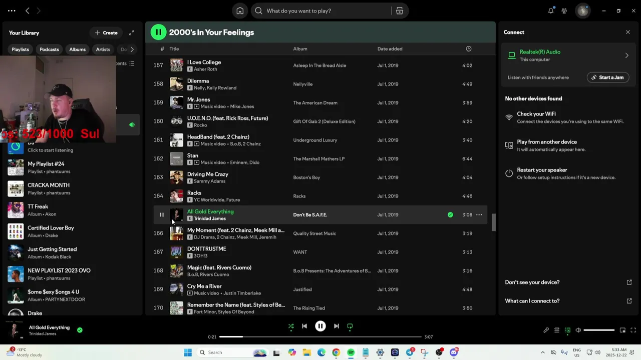Pause playback in the bottom player

(x=320, y=326)
